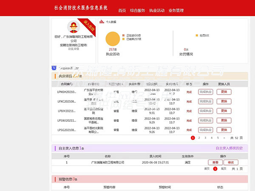
Task: Click the 正在进行0项 legend marker
Action: click(124, 35)
